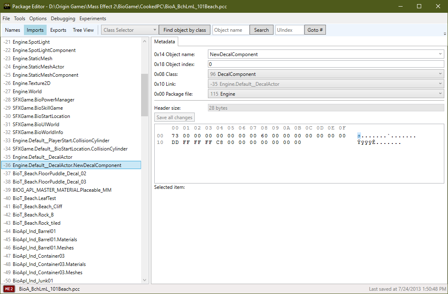Open the Tree View
This screenshot has width=448, height=294.
coord(83,30)
